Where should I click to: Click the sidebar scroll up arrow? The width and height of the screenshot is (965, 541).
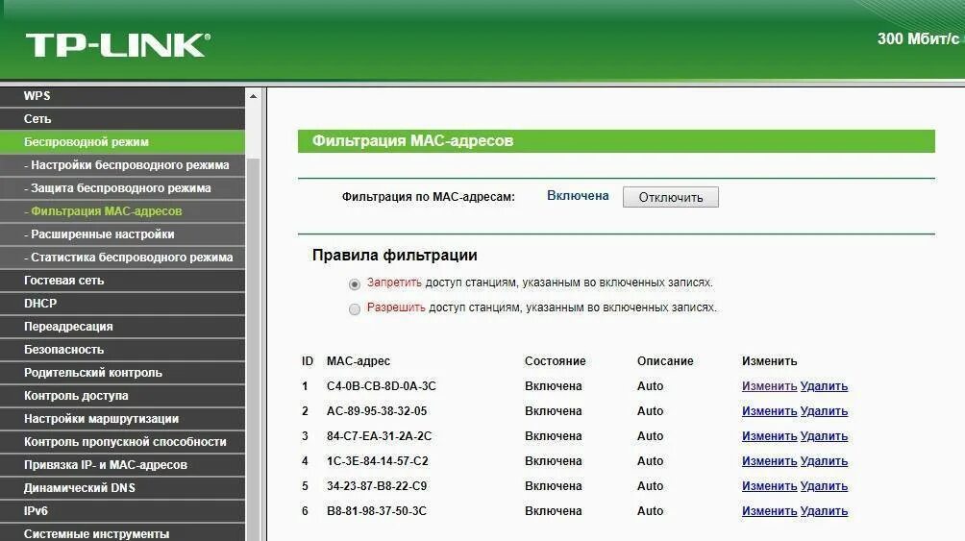[x=253, y=96]
